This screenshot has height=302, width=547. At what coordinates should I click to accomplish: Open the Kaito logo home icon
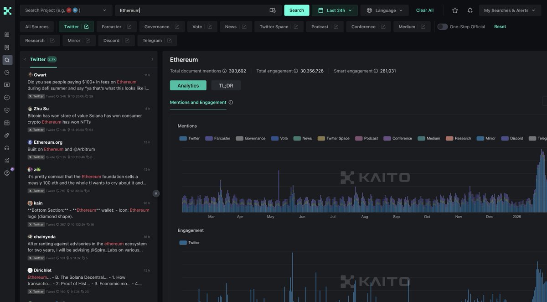(x=7, y=11)
